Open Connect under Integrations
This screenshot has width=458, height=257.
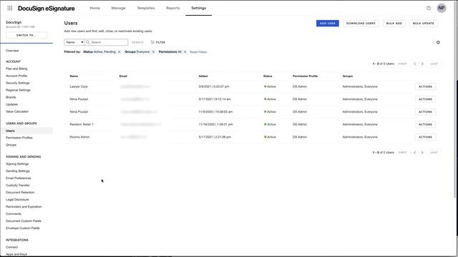tap(11, 247)
